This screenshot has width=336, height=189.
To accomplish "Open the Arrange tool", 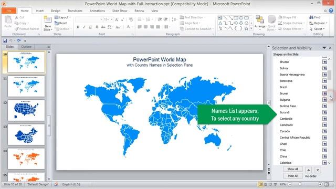I will 260,22.
